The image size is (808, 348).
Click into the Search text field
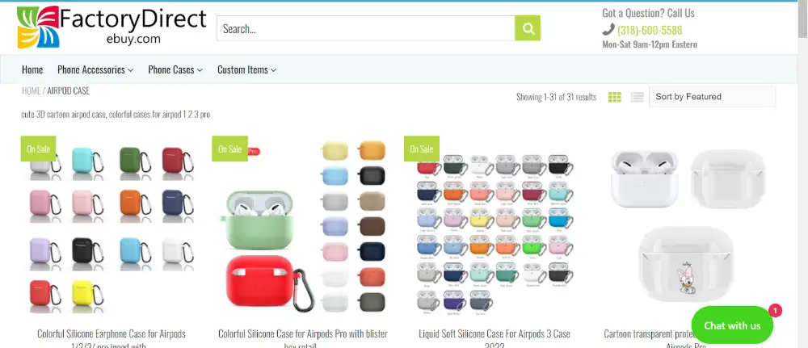[366, 28]
